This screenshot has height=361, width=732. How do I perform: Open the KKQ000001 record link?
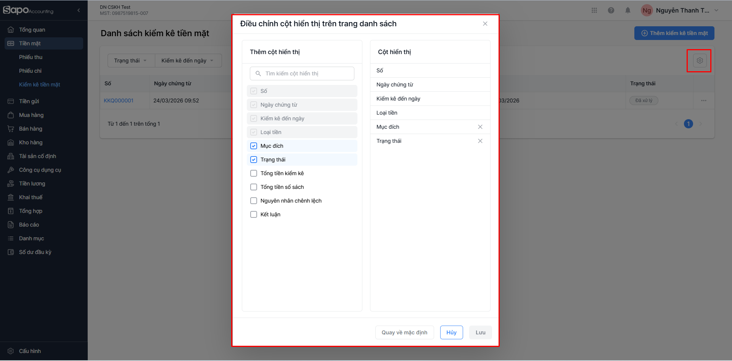119,101
